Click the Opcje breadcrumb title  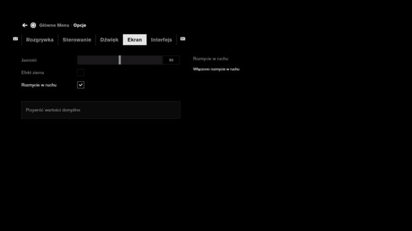[x=80, y=25]
